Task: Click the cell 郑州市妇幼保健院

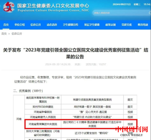Action: coord(43,107)
